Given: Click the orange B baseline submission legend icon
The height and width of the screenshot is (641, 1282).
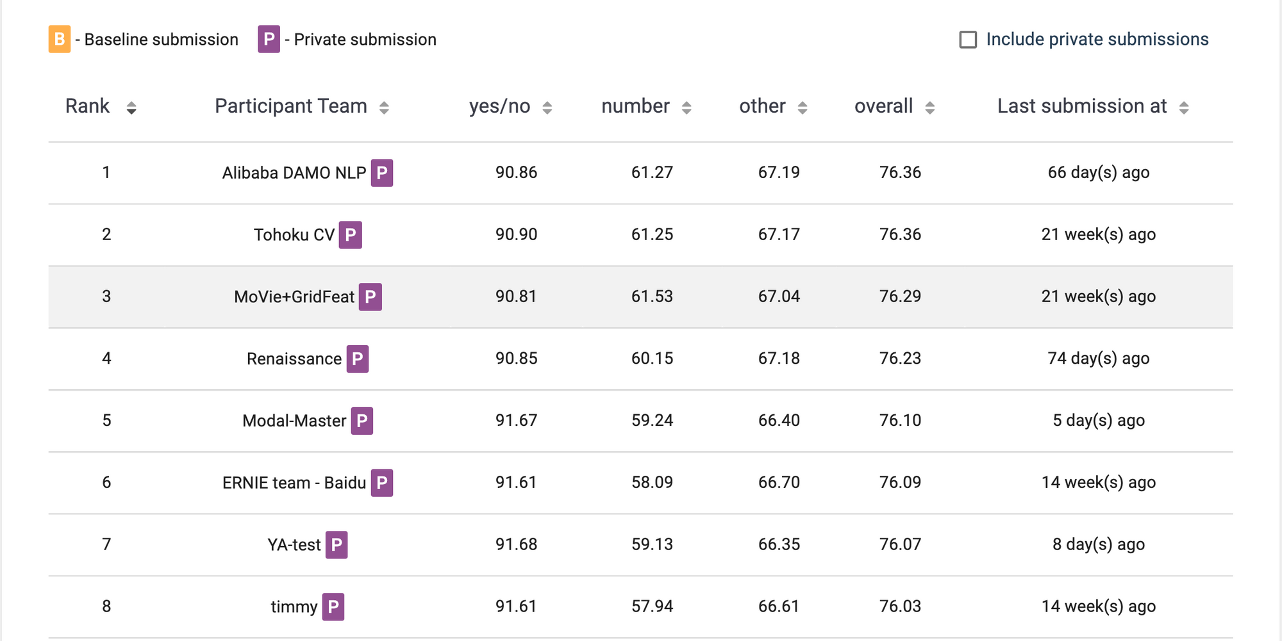Looking at the screenshot, I should click(60, 38).
